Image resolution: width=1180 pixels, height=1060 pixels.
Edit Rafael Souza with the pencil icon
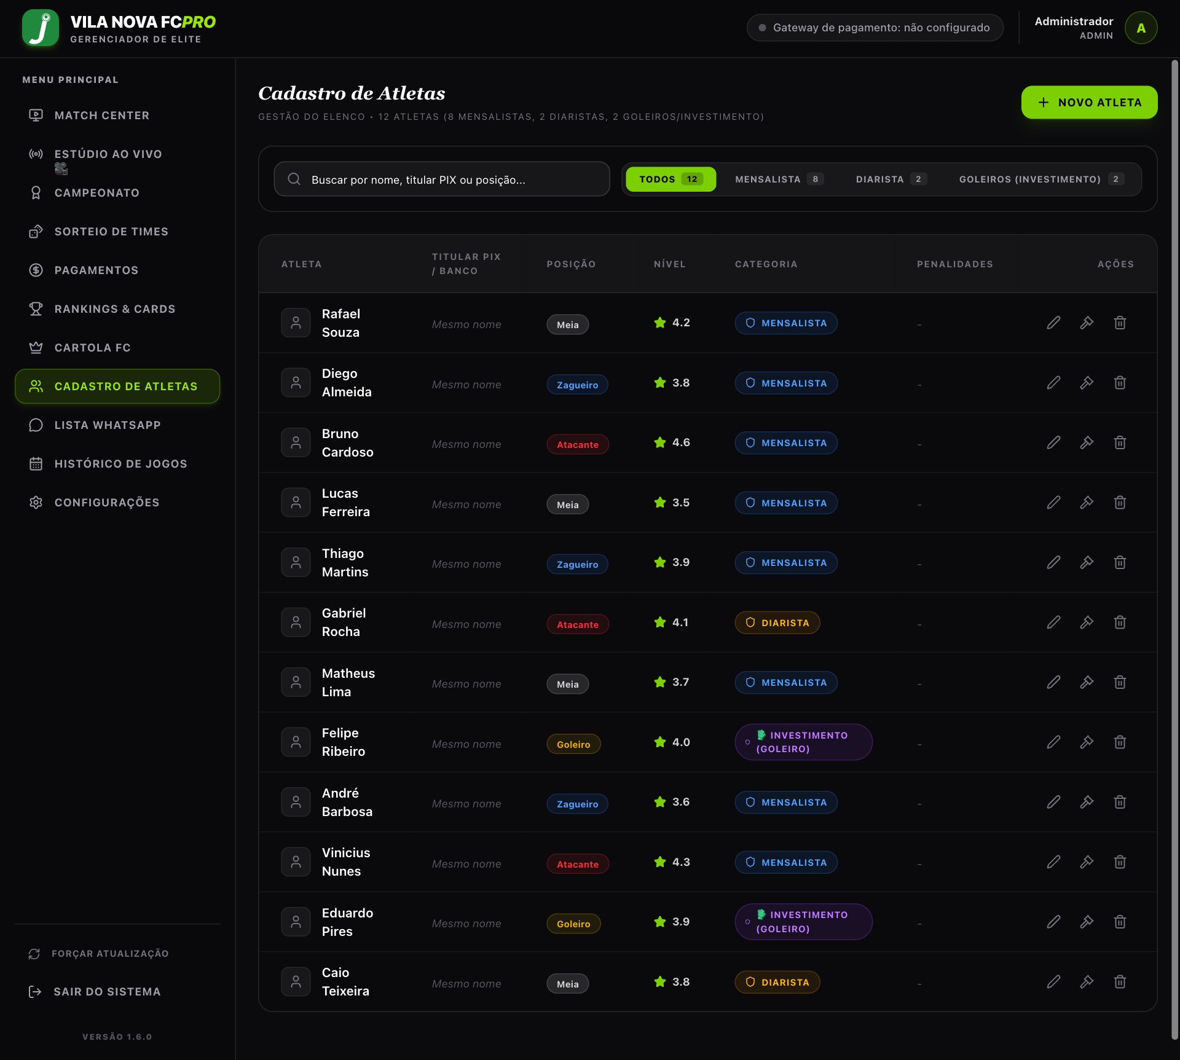tap(1053, 323)
